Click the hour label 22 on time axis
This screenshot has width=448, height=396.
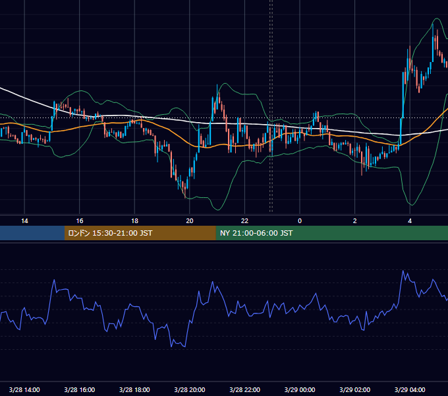click(x=244, y=221)
